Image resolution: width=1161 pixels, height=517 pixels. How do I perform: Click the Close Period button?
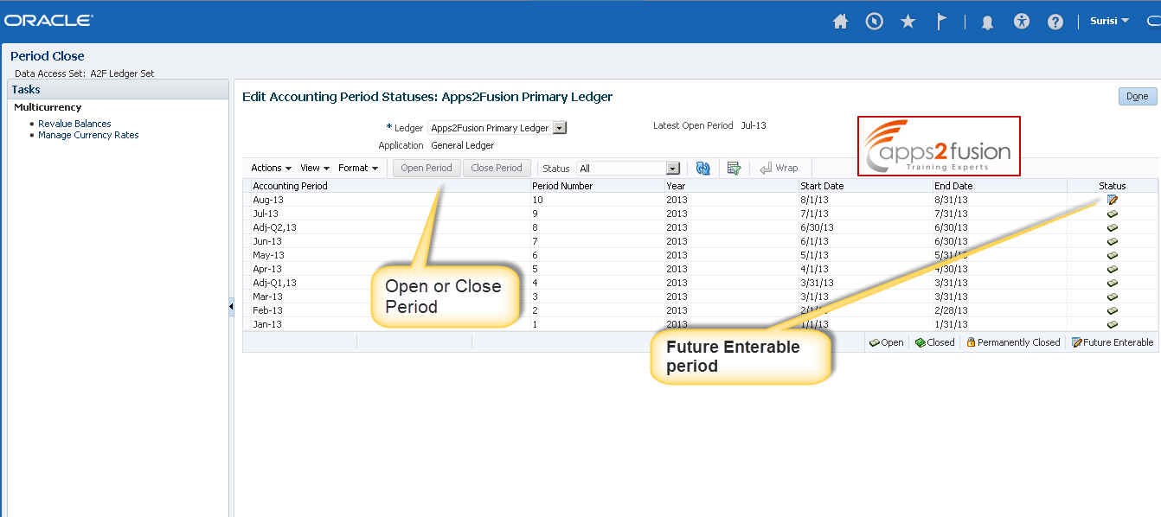497,168
